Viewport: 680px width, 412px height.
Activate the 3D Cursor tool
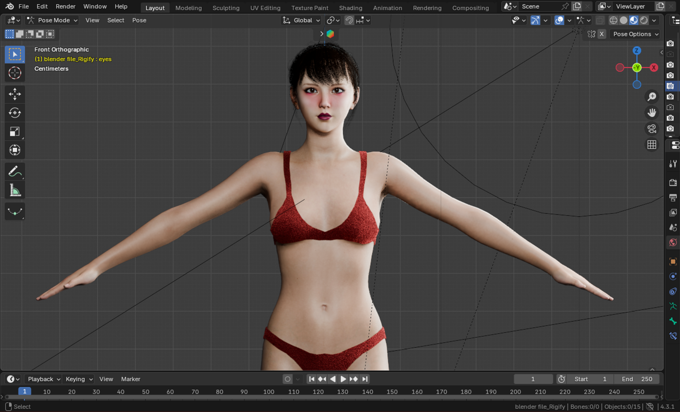15,73
